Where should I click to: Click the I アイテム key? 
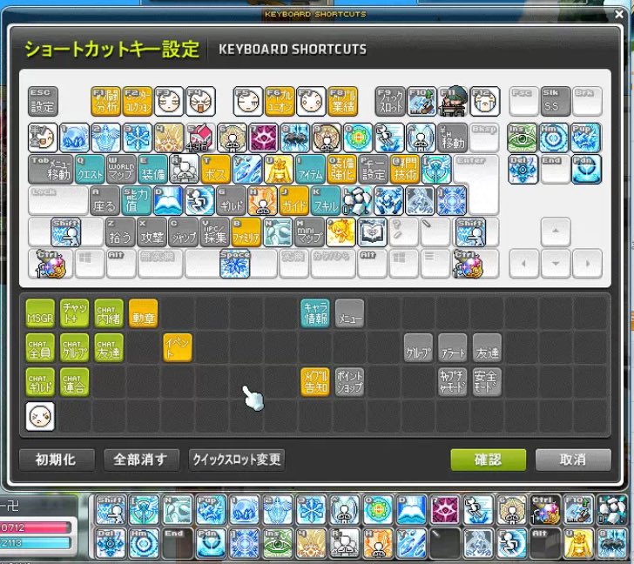pos(311,169)
